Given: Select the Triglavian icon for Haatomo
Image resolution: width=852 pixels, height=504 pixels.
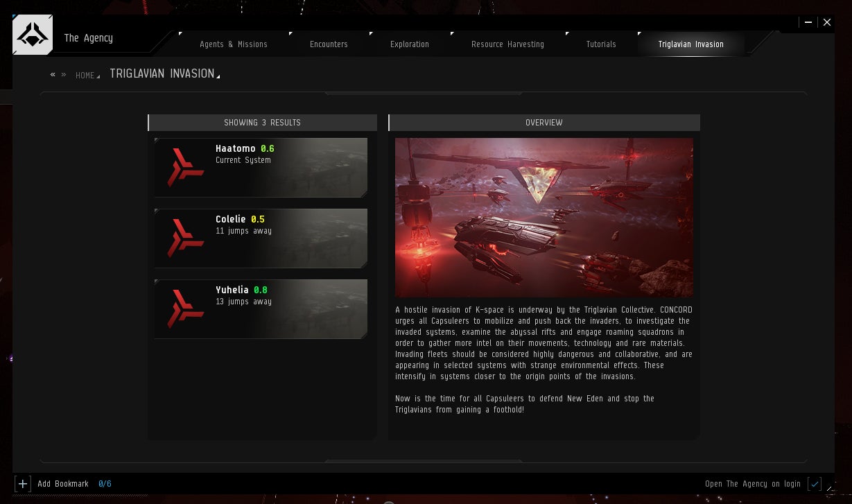Looking at the screenshot, I should pyautogui.click(x=184, y=167).
